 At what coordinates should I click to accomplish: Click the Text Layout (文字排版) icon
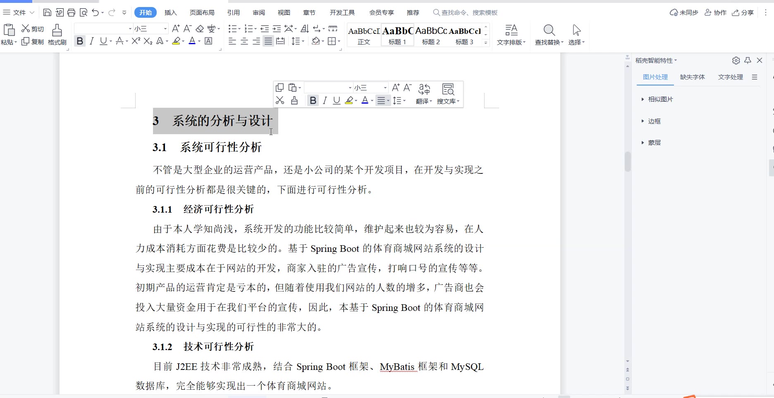pyautogui.click(x=511, y=34)
